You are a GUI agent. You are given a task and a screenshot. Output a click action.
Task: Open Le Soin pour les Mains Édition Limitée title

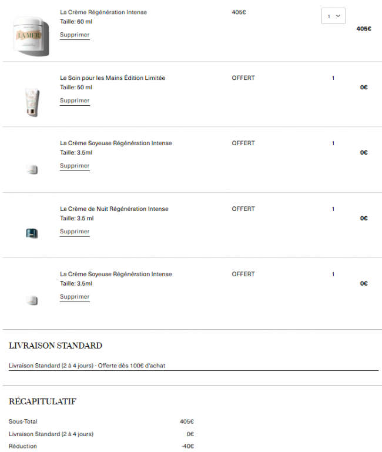pyautogui.click(x=112, y=78)
